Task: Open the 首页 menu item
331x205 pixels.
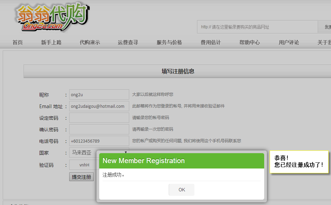Action: pos(17,42)
